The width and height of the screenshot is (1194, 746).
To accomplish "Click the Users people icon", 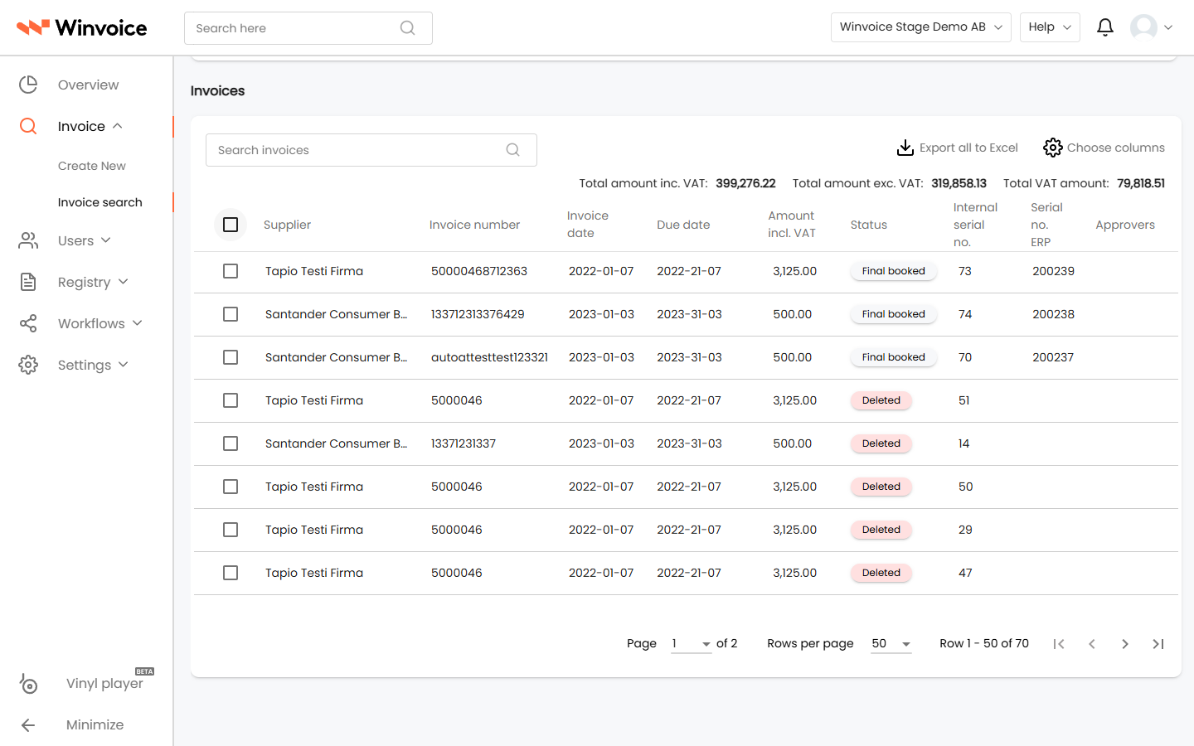I will [x=28, y=240].
